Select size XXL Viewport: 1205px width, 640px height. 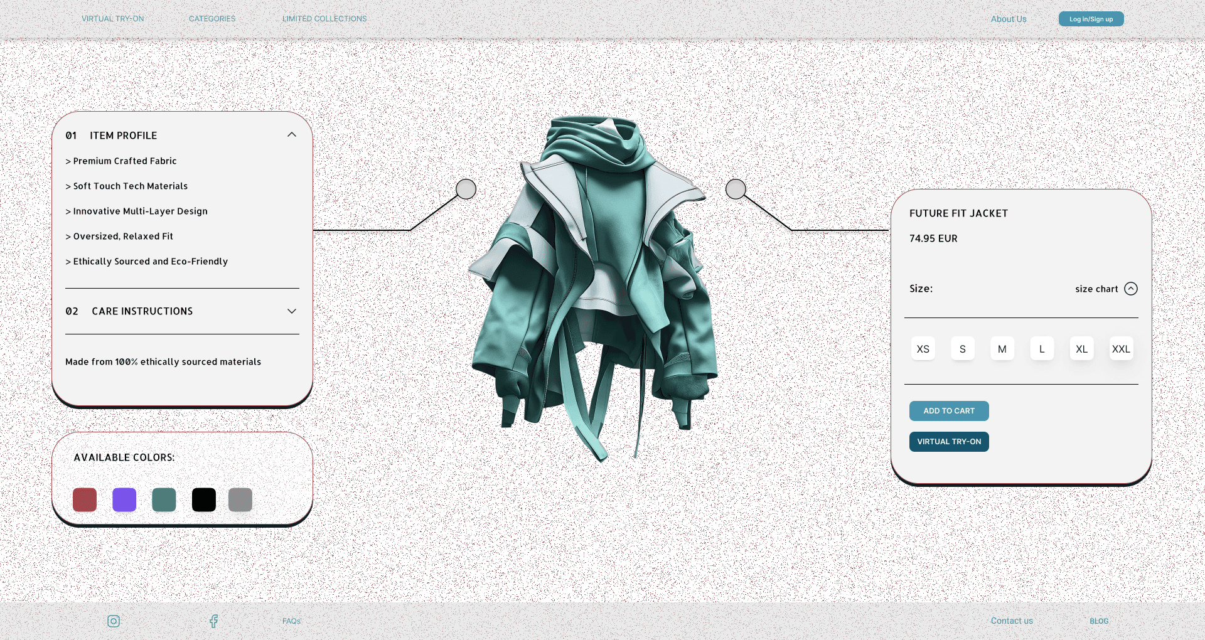(x=1122, y=349)
